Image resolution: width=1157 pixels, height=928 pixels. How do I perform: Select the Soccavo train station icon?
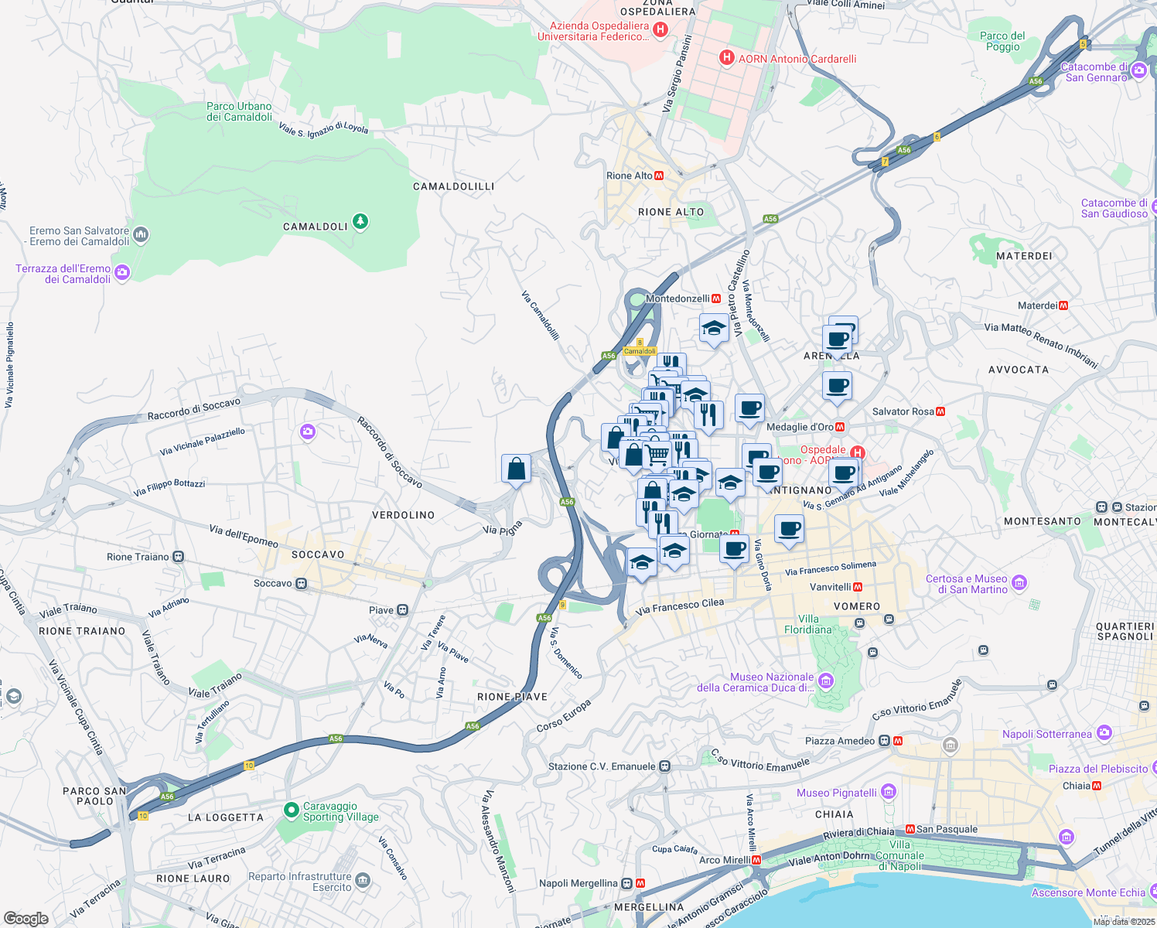(302, 583)
